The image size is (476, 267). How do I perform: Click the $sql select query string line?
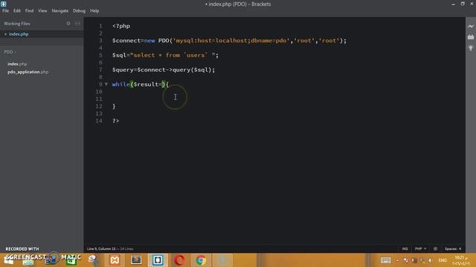pos(165,55)
